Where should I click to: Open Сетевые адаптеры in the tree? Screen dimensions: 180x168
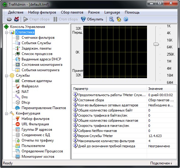36,81
